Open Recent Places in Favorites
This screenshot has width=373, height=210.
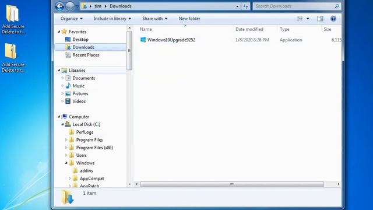86,55
